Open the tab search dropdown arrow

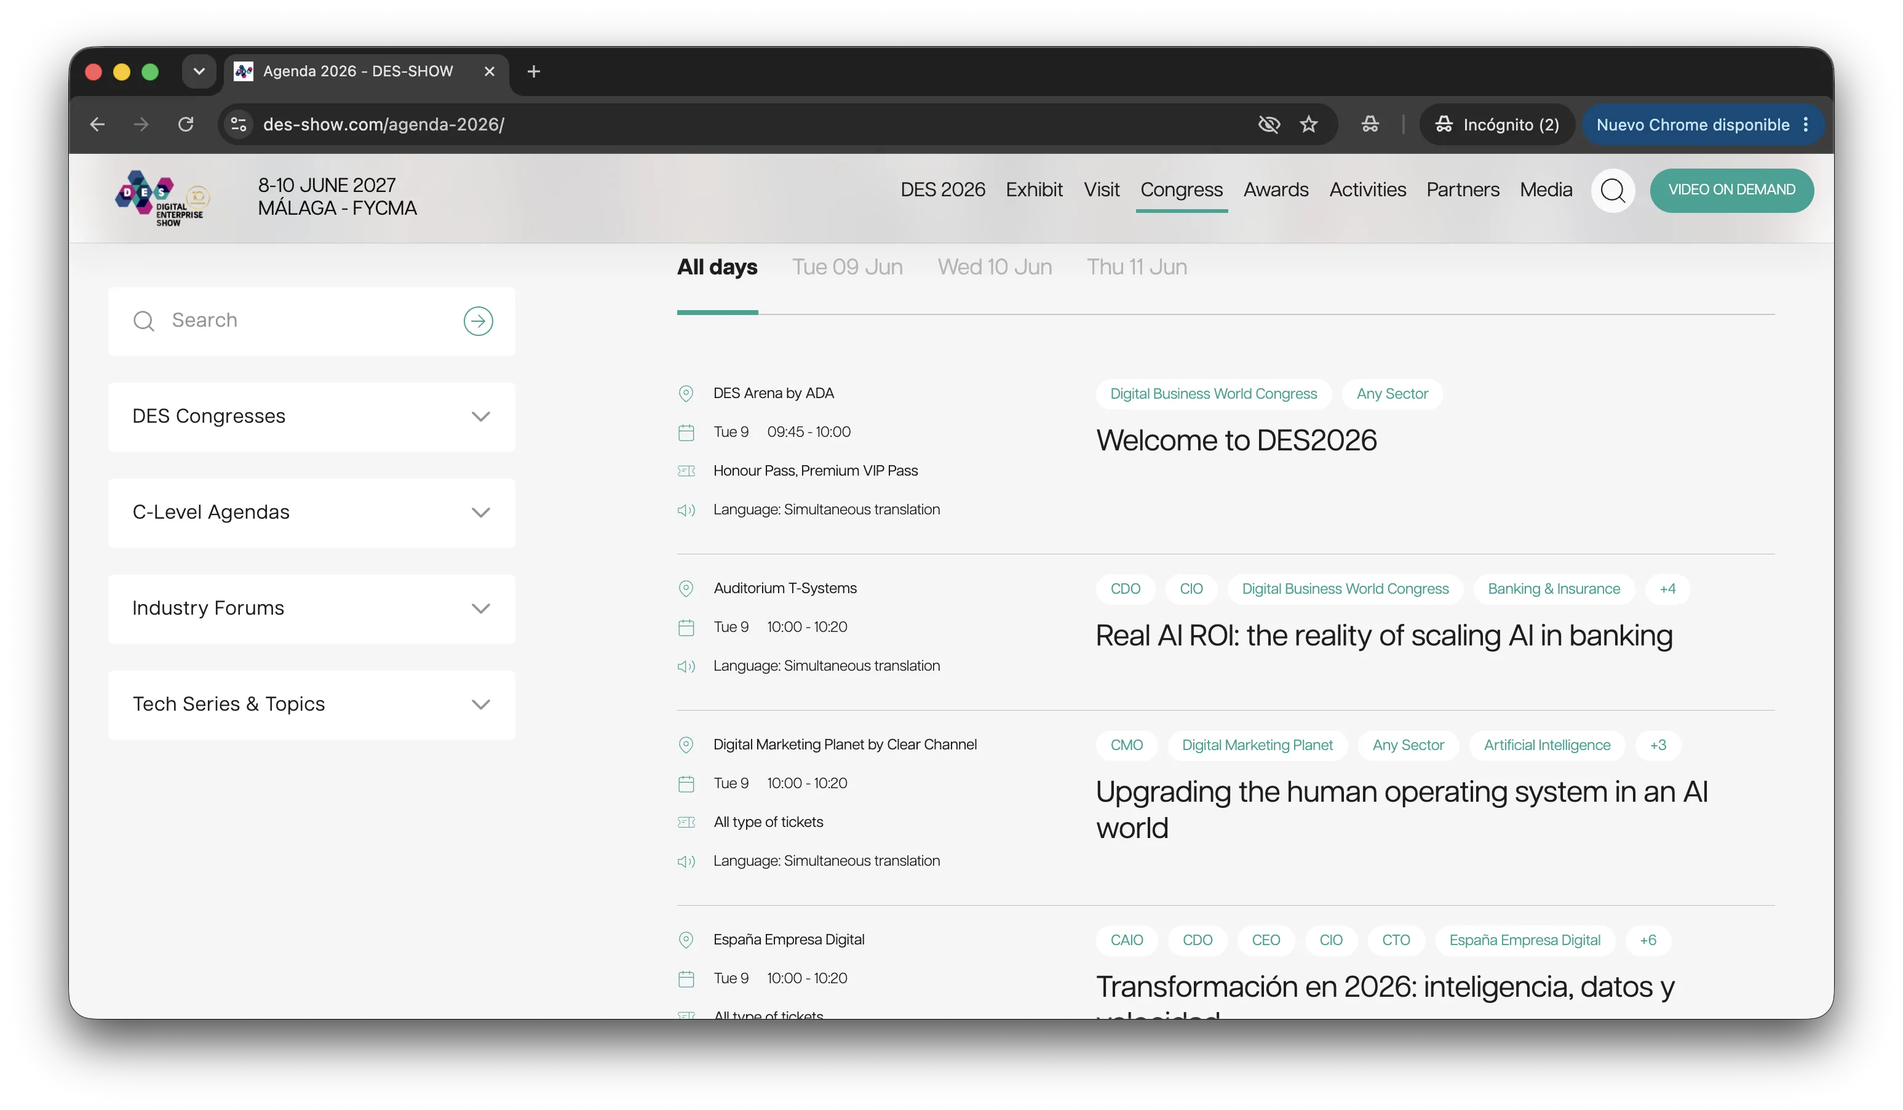199,72
